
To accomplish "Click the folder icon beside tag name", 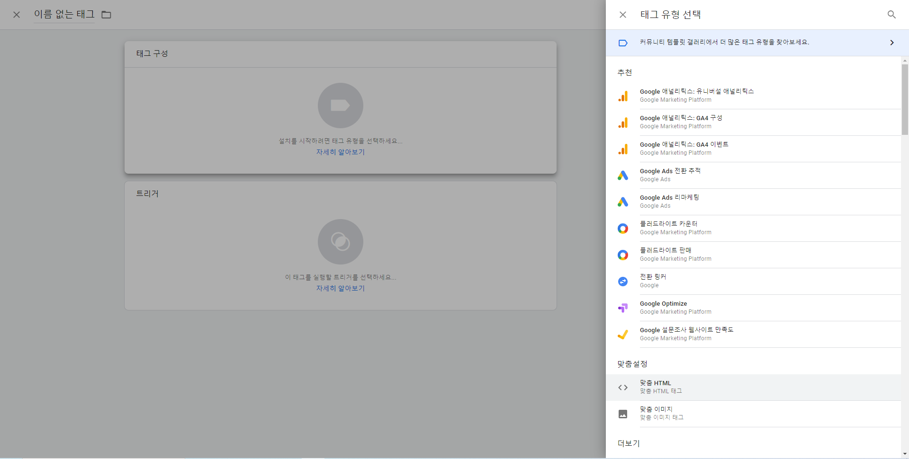I will pyautogui.click(x=107, y=15).
